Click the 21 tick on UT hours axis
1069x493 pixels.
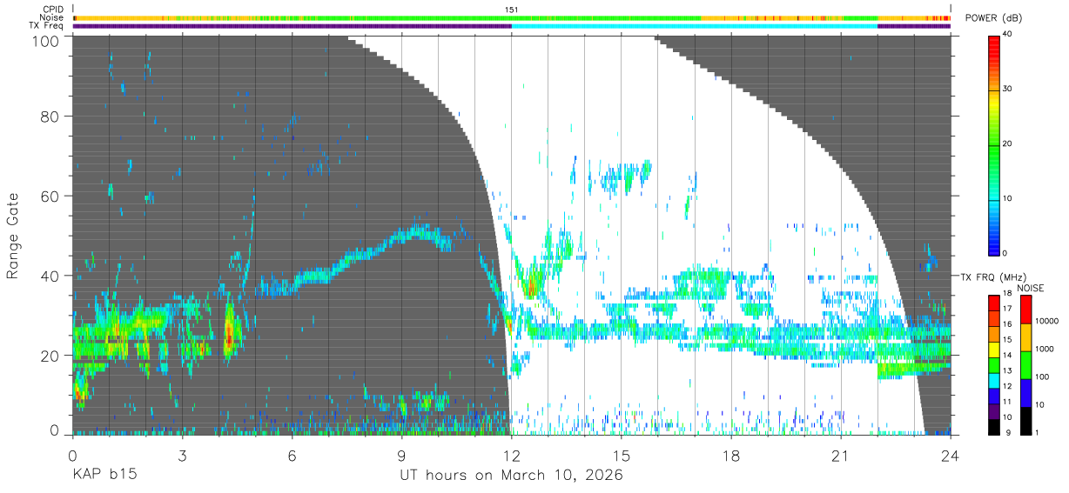click(840, 455)
